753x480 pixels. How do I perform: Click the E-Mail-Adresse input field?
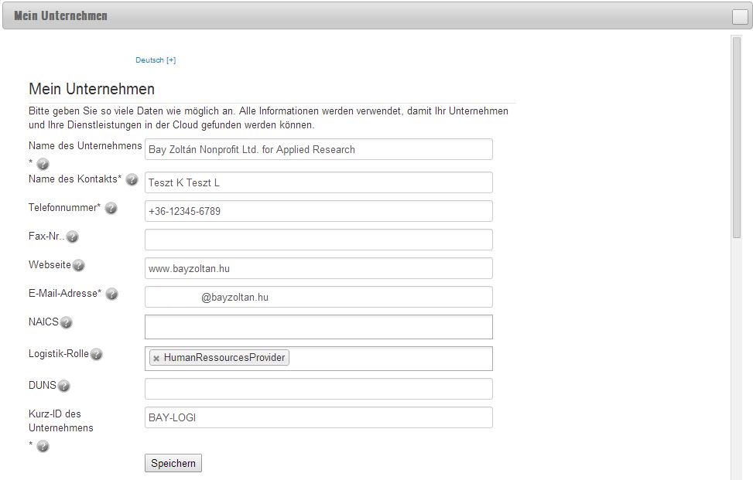(x=319, y=297)
